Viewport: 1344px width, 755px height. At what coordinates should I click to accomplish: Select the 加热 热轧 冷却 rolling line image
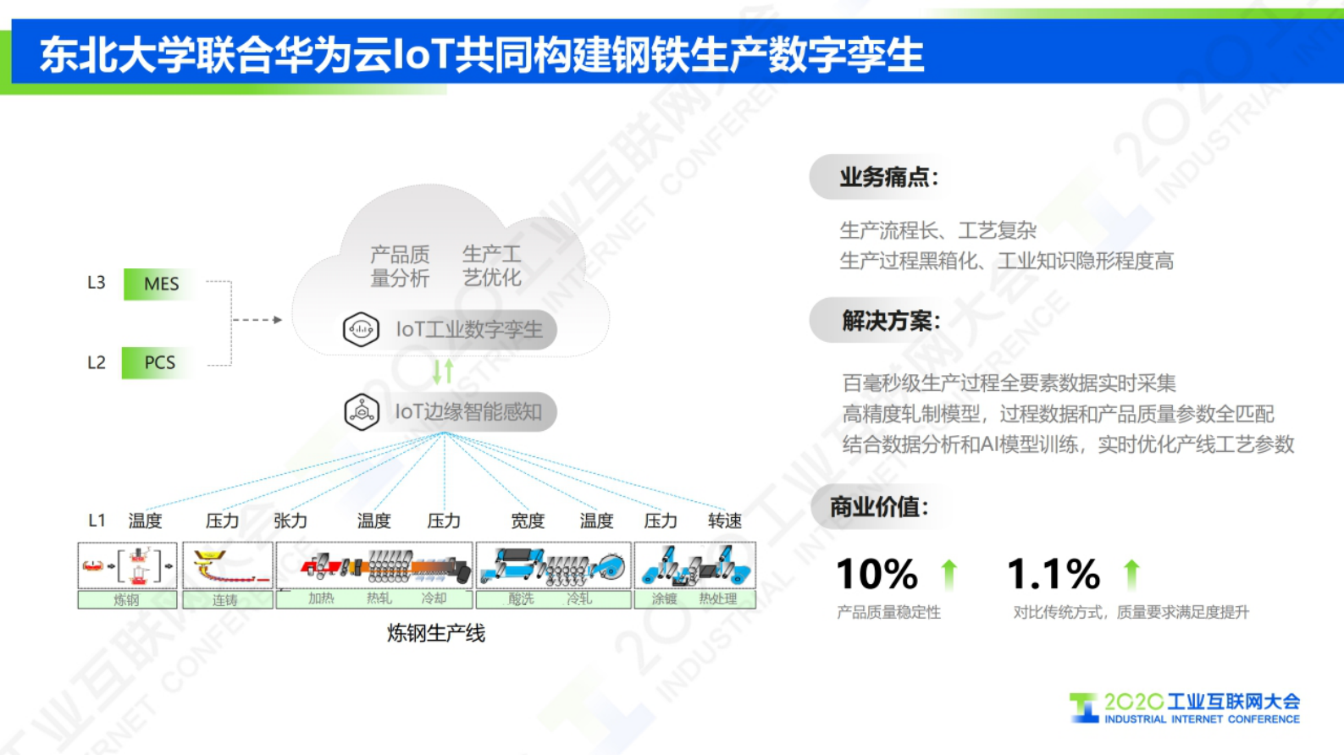(x=373, y=565)
